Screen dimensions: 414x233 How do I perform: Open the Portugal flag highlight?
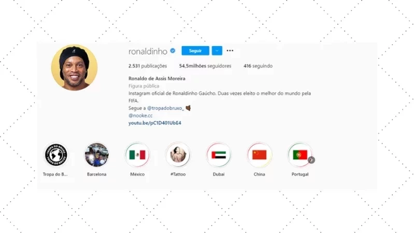coord(299,155)
